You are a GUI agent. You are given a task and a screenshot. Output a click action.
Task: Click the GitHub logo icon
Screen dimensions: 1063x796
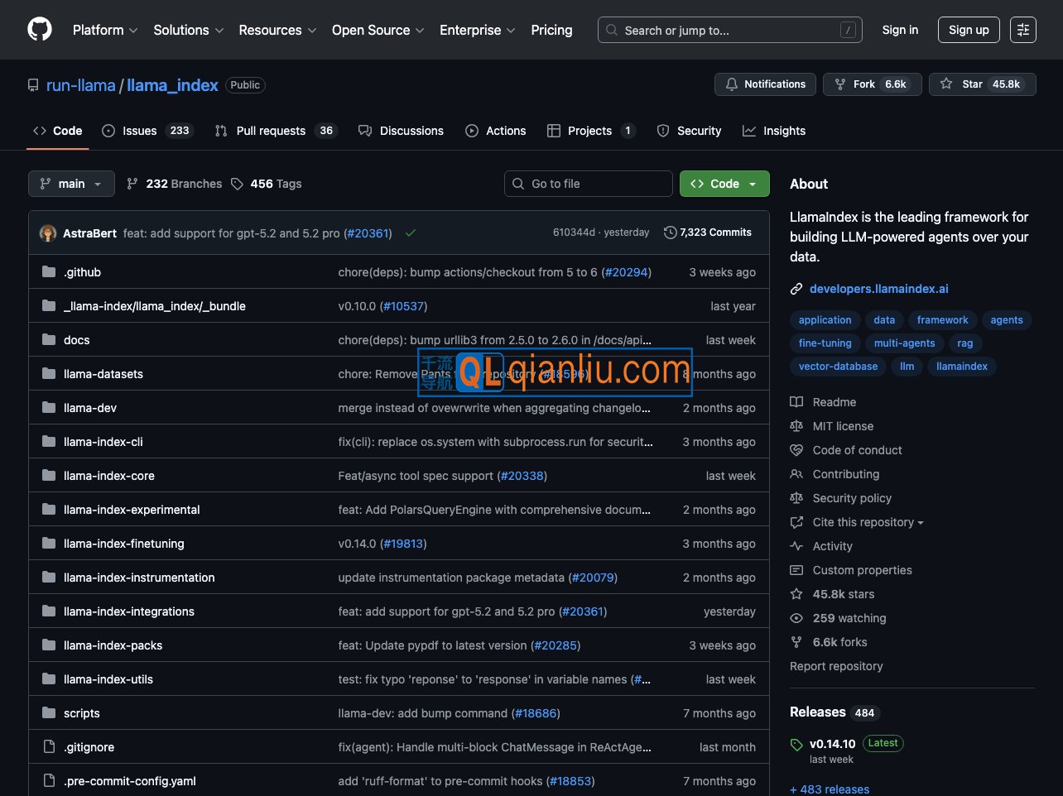click(40, 30)
